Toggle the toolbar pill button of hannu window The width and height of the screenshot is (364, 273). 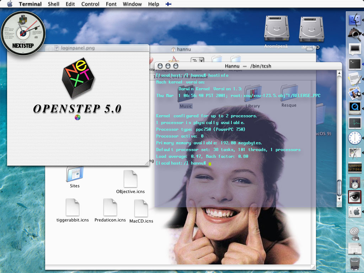tap(310, 49)
